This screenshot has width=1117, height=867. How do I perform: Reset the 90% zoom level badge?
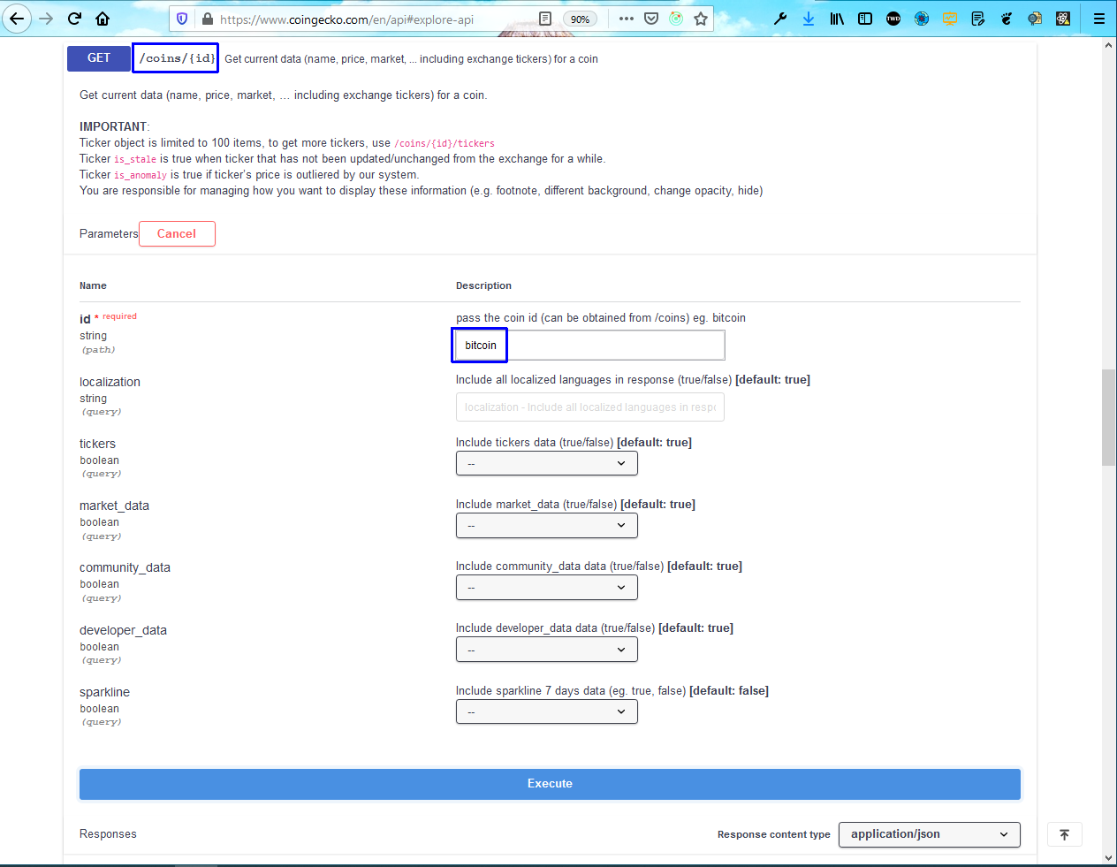click(x=580, y=19)
